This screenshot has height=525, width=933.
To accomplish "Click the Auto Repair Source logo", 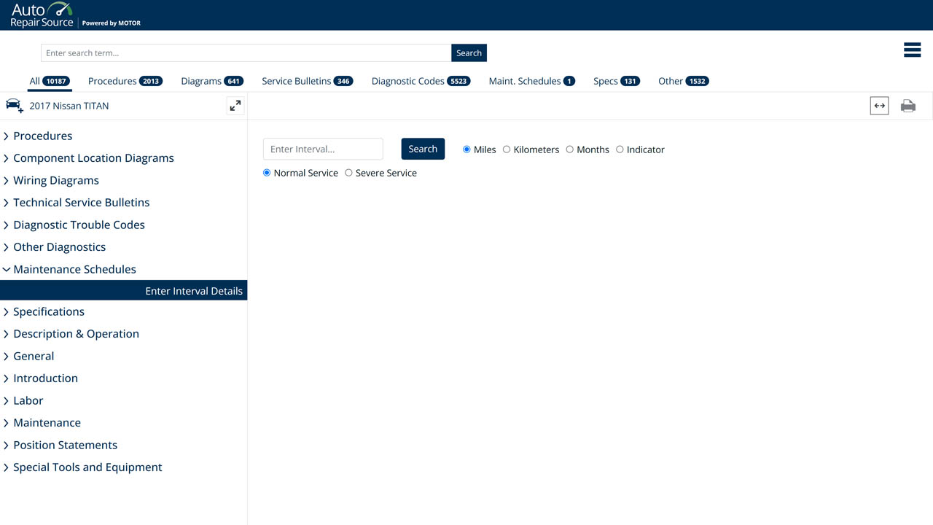I will pyautogui.click(x=42, y=15).
